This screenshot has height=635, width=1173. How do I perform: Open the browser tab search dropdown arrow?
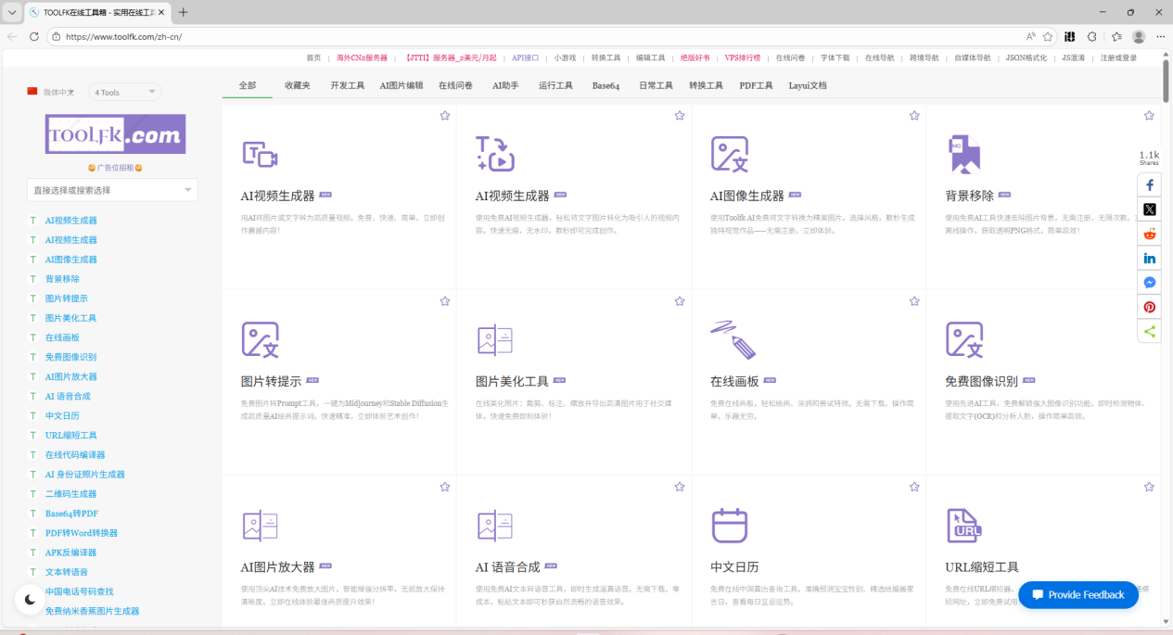point(11,12)
